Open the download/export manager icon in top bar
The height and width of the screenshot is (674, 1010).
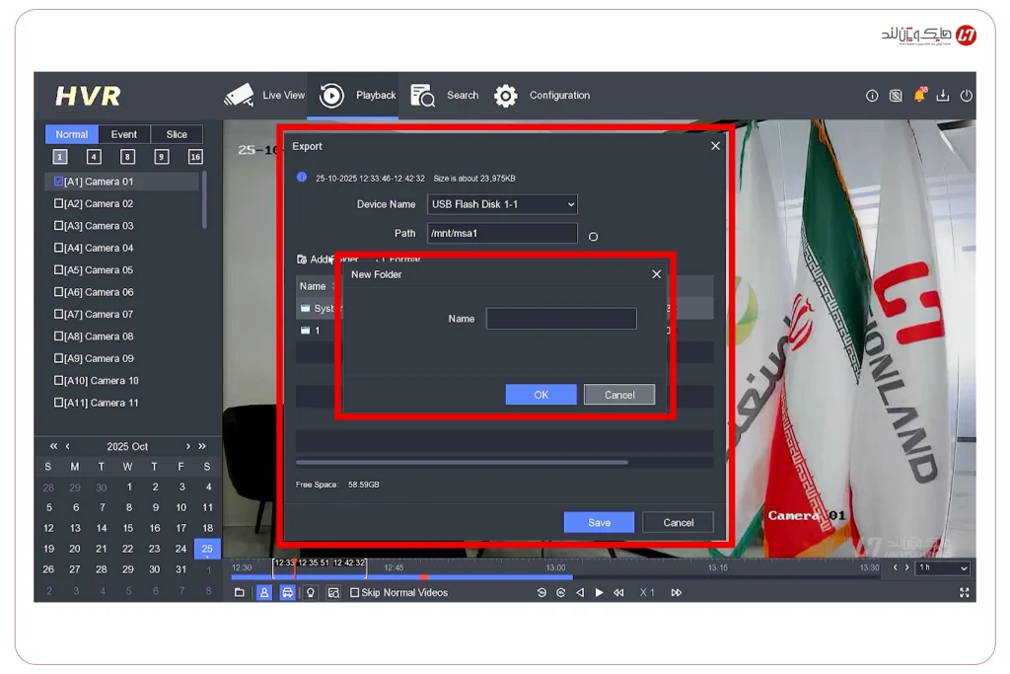tap(942, 95)
